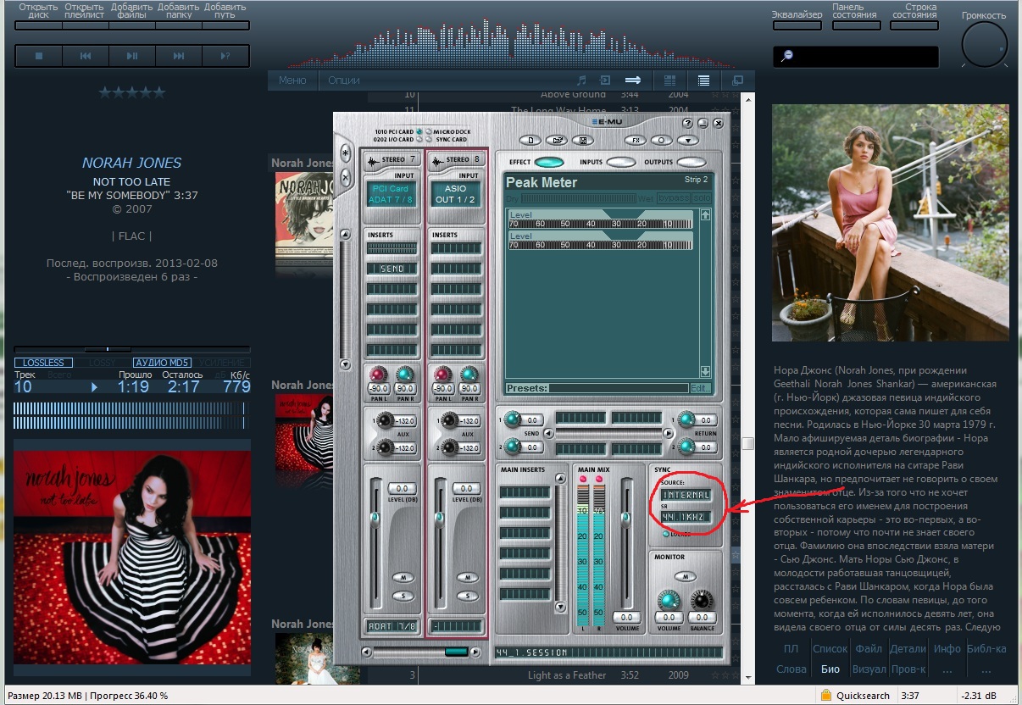Open the Био tab
Image resolution: width=1022 pixels, height=705 pixels.
pos(830,669)
